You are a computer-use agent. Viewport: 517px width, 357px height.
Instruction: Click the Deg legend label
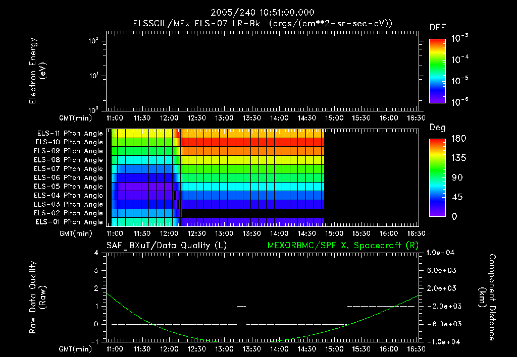point(438,128)
